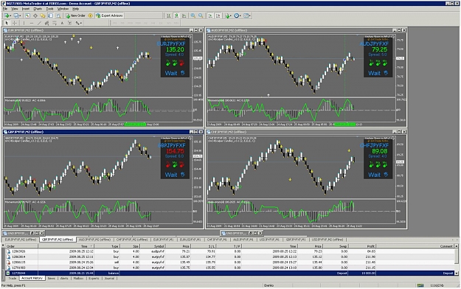Zoom in on the chart
The width and height of the screenshot is (461, 289).
(193, 15)
